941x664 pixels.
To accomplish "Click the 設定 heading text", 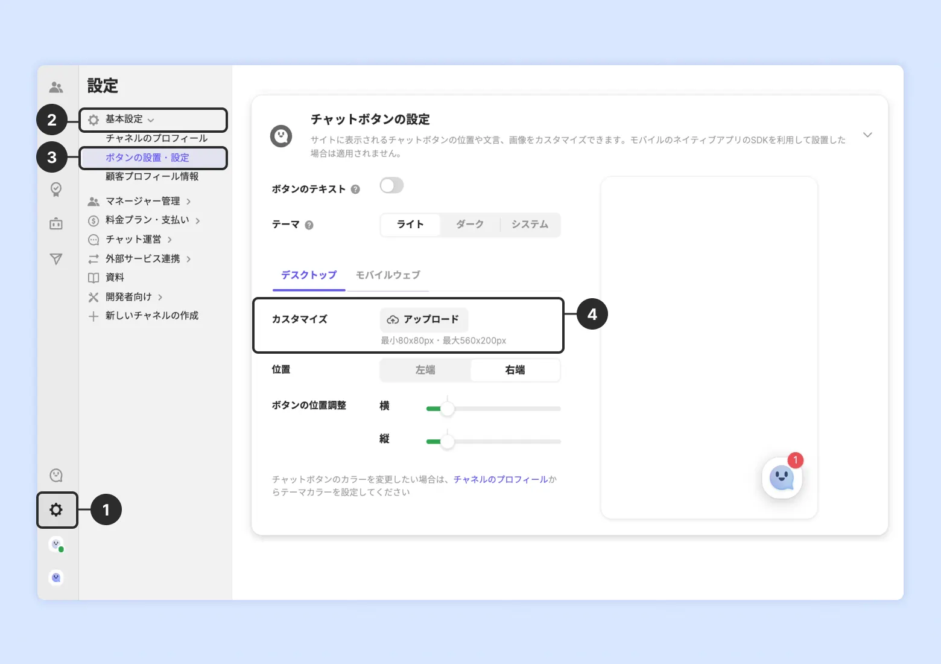I will coord(103,86).
